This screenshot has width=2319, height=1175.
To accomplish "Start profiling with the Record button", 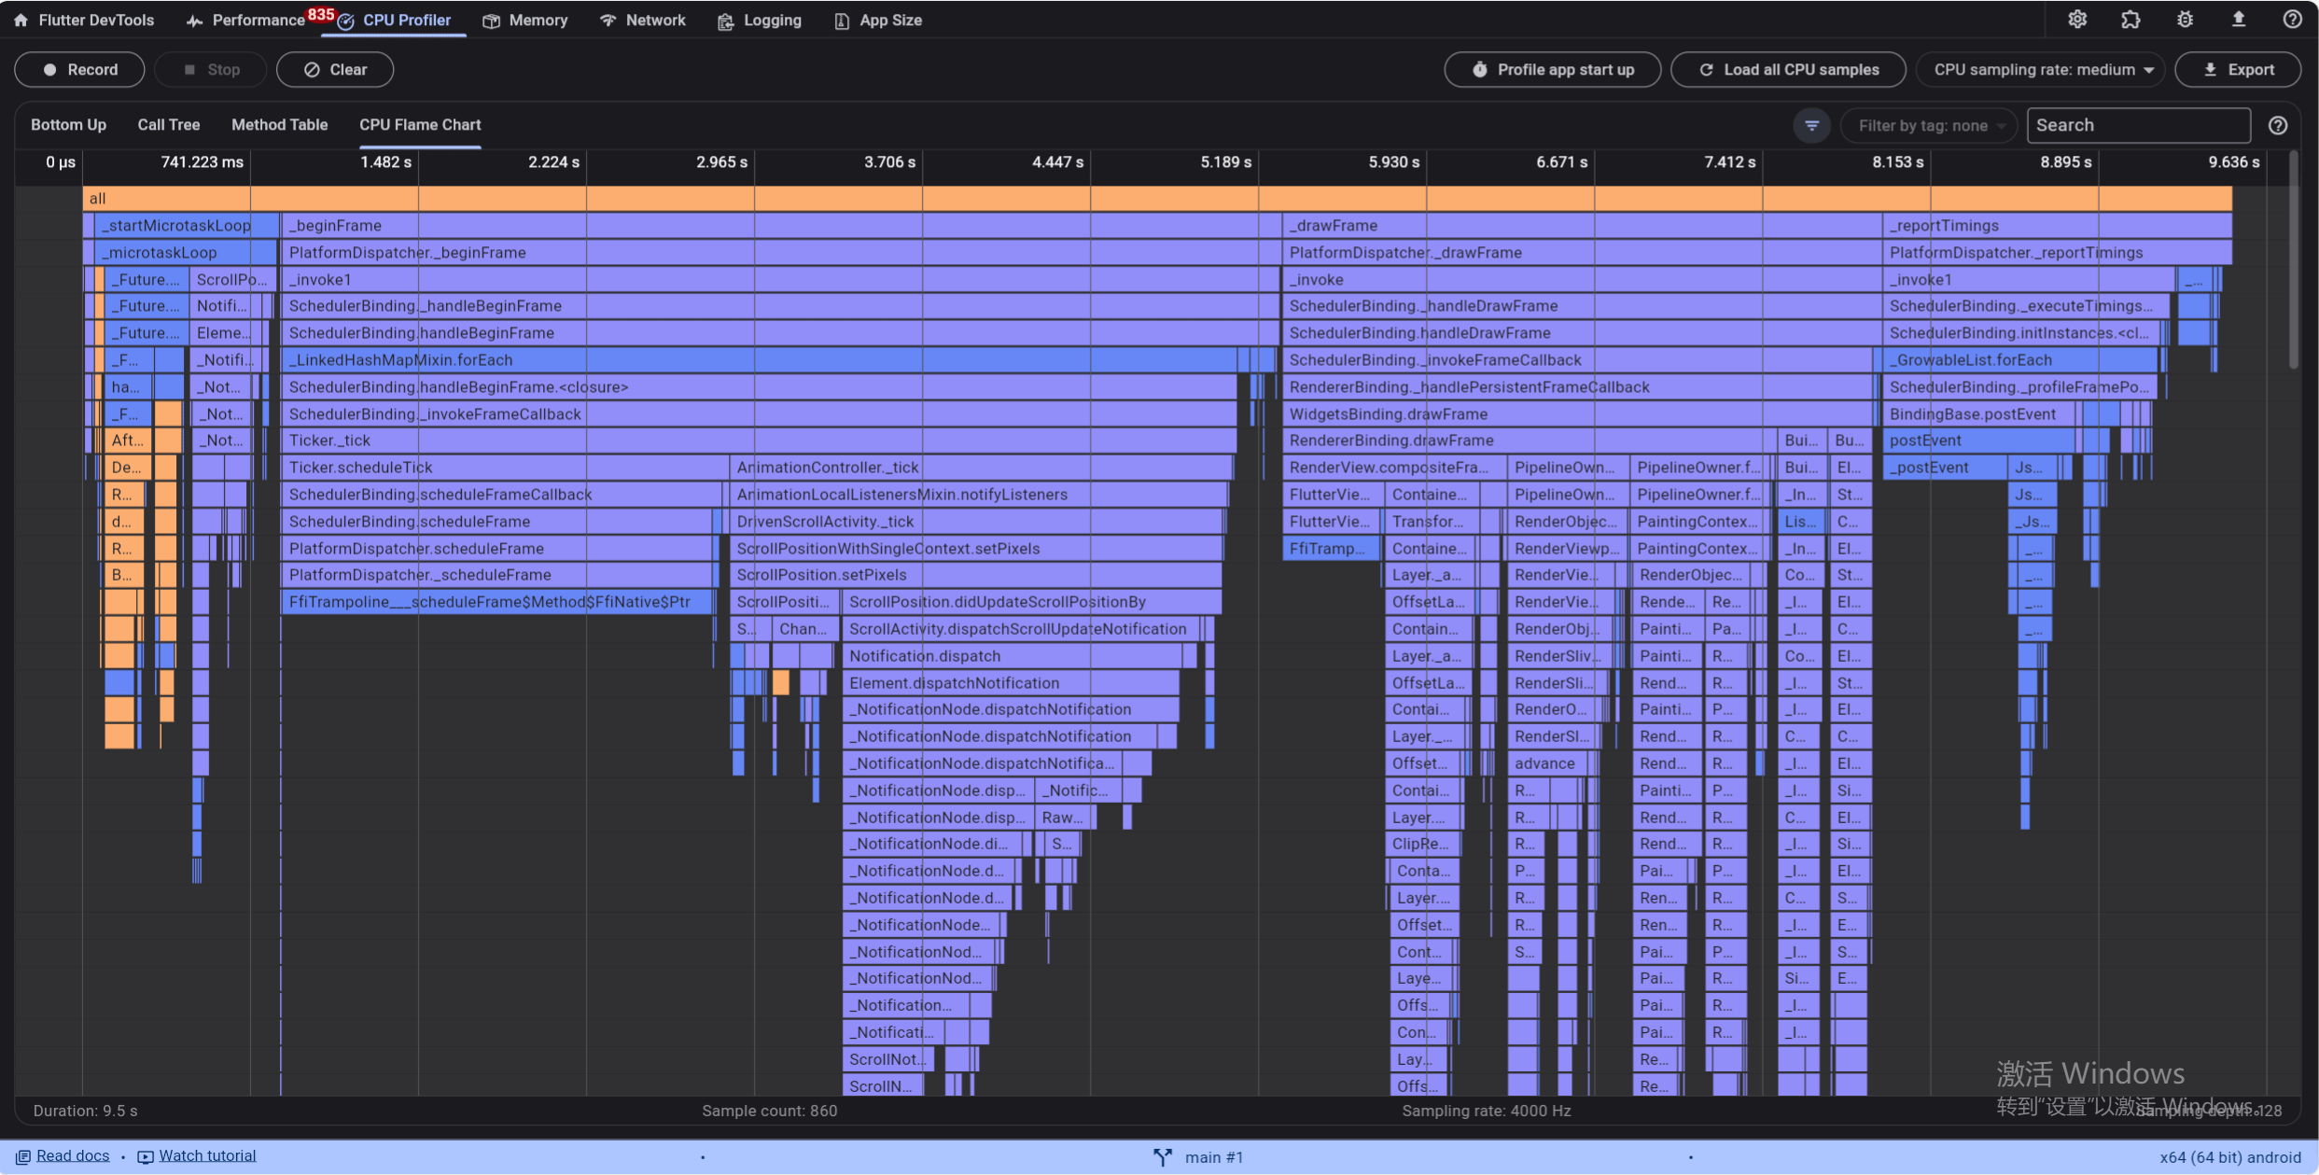I will click(79, 70).
